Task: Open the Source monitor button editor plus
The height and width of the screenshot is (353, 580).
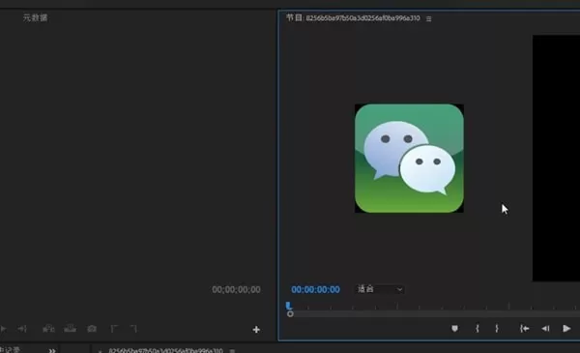Action: click(x=256, y=330)
